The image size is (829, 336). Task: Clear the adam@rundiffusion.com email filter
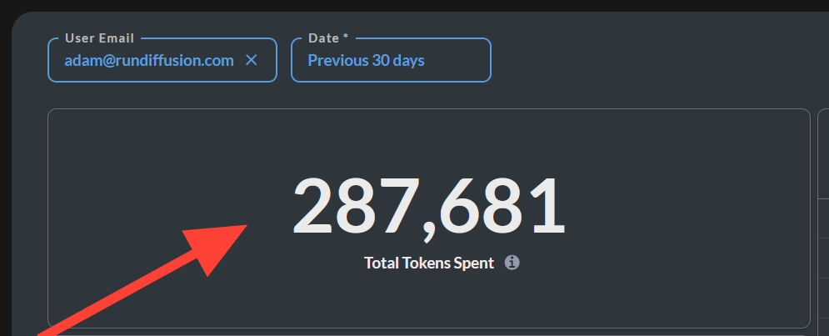click(251, 60)
